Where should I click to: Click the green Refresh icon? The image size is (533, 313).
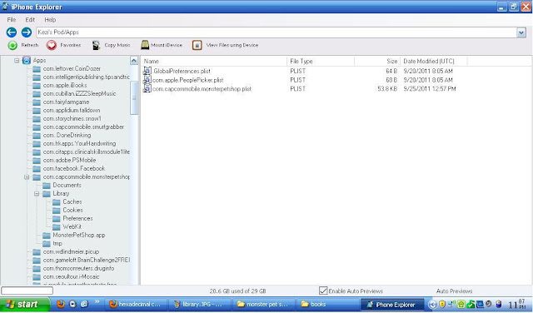tap(12, 45)
